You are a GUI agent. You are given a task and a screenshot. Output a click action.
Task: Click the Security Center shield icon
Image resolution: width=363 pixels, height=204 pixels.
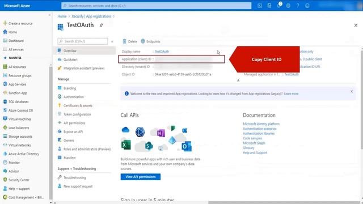tap(5, 180)
